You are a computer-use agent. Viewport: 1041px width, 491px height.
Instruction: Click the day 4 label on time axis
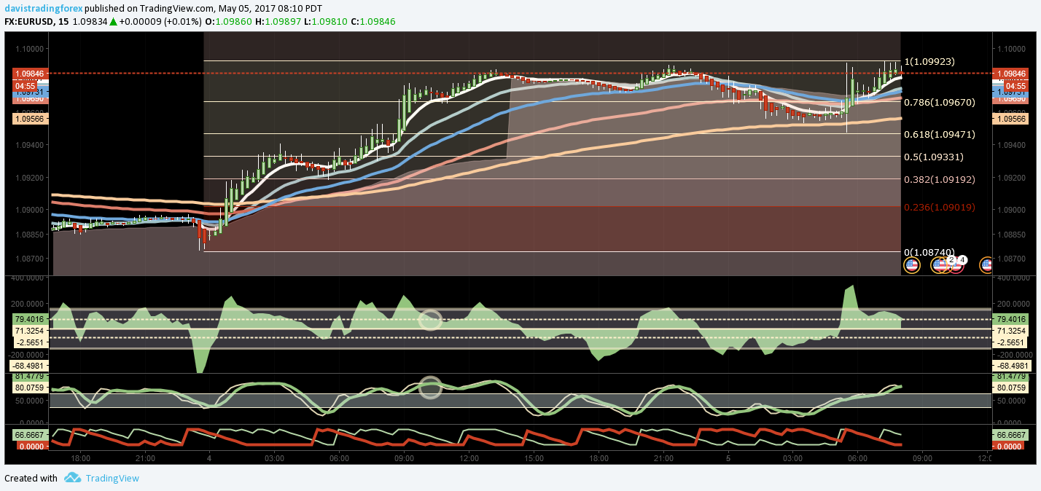tap(209, 458)
